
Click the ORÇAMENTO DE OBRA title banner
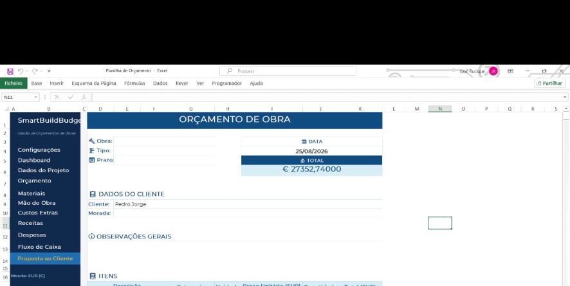point(234,120)
